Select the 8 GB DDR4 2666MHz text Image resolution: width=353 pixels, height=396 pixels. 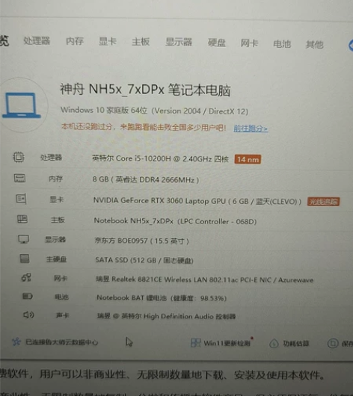pyautogui.click(x=146, y=179)
